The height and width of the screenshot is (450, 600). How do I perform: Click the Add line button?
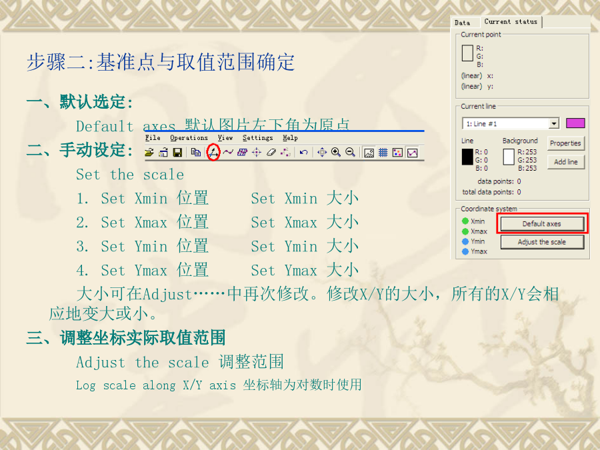[x=565, y=162]
